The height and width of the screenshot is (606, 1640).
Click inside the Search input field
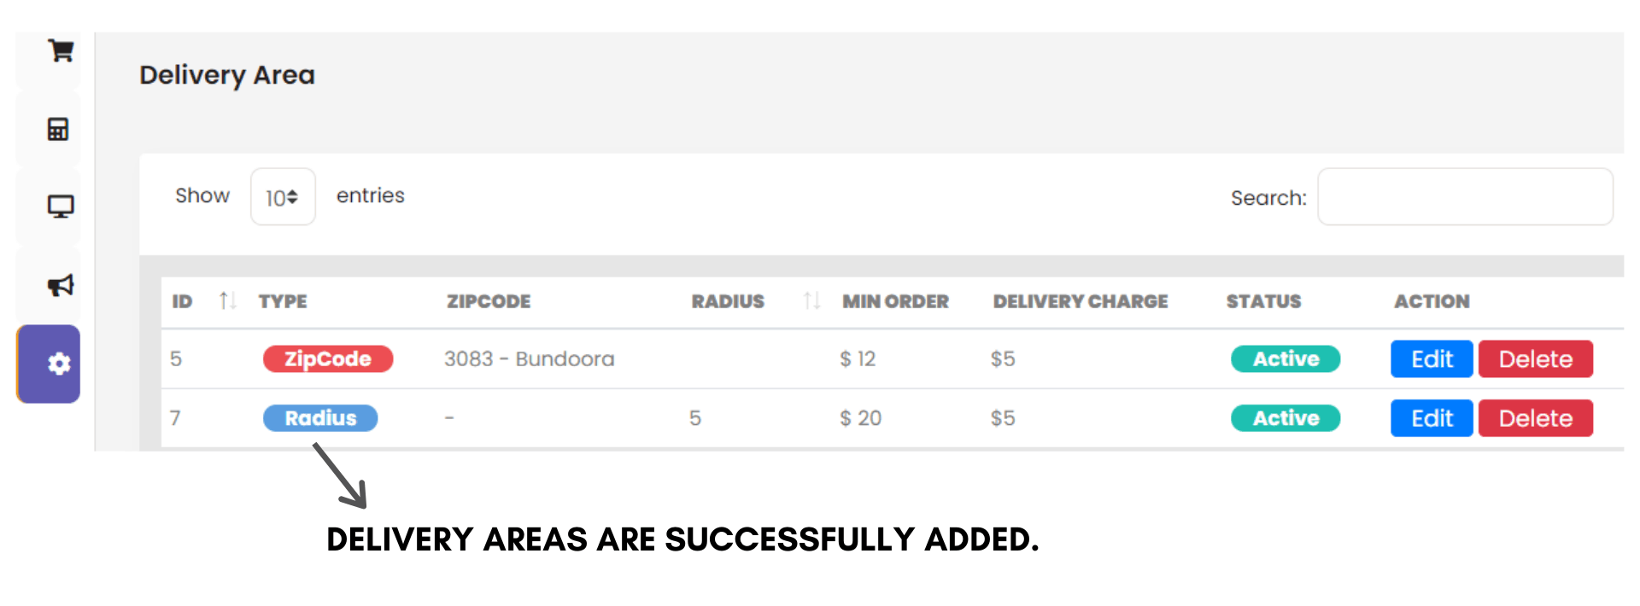pyautogui.click(x=1464, y=197)
